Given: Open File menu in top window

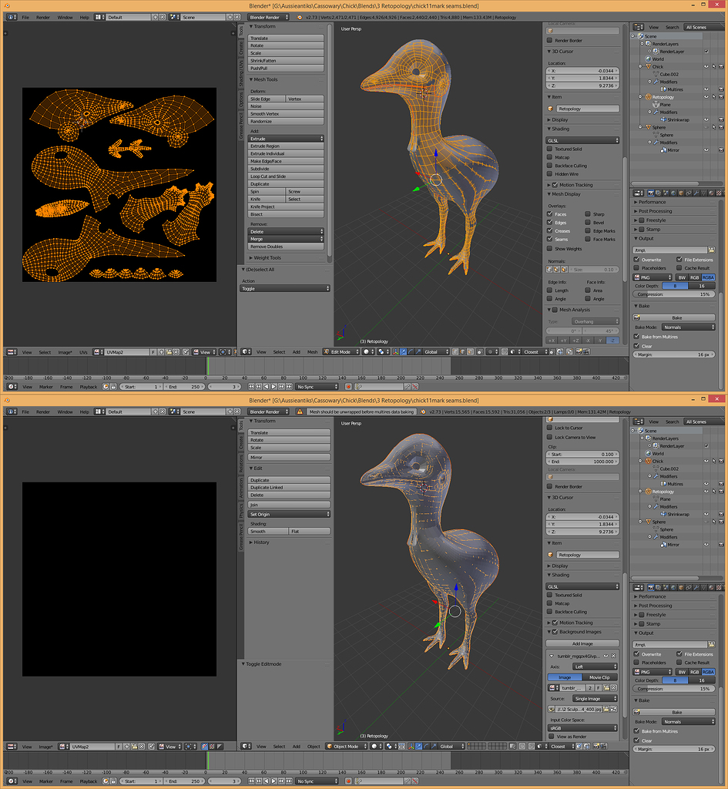Looking at the screenshot, I should [x=25, y=17].
